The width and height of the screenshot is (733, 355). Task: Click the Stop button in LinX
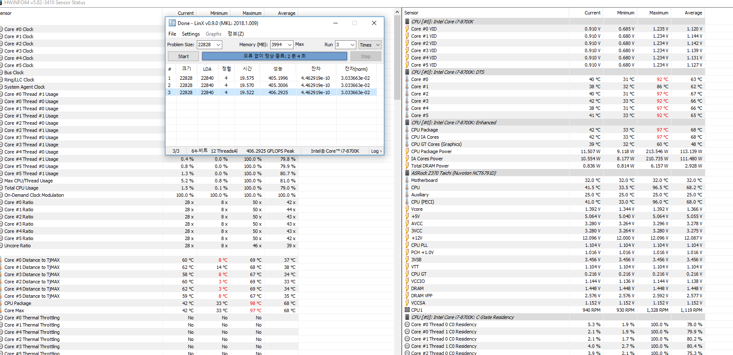366,56
